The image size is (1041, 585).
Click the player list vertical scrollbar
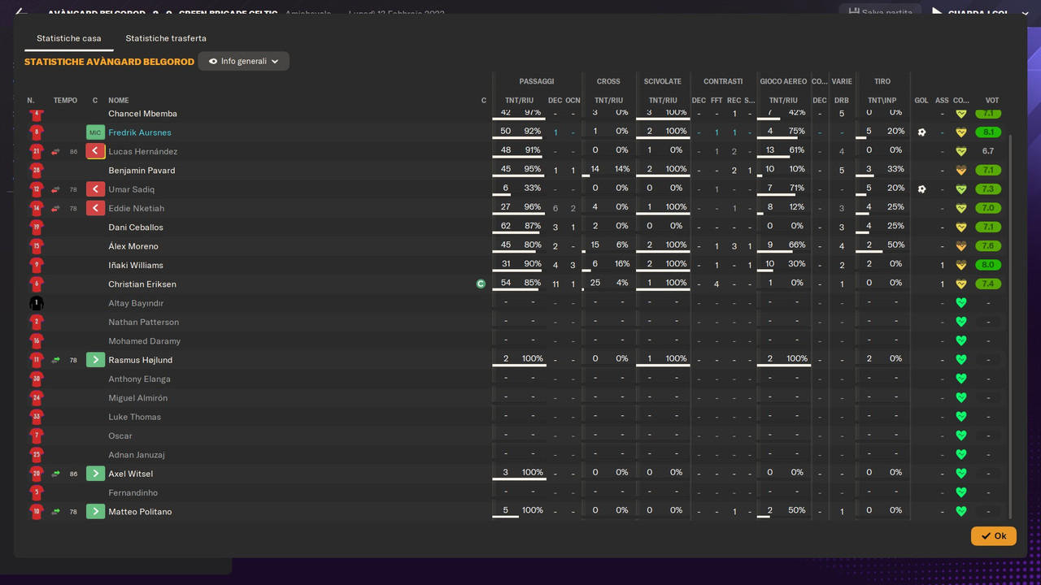pyautogui.click(x=1011, y=325)
